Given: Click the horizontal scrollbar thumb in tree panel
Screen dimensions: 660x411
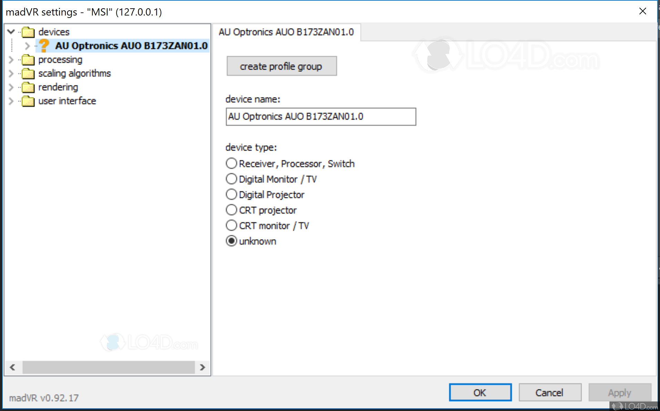Looking at the screenshot, I should 109,367.
